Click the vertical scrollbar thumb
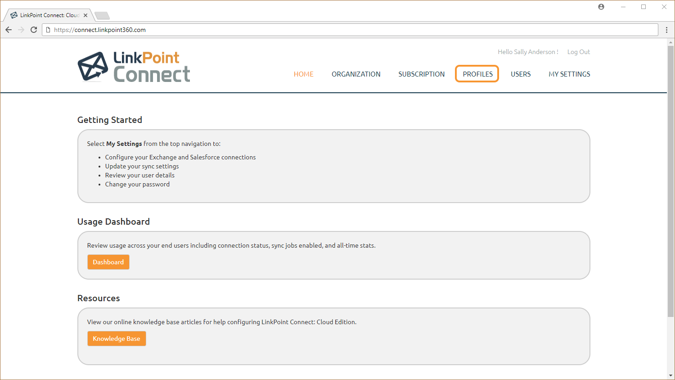Screen dimensions: 675x380 [670, 181]
